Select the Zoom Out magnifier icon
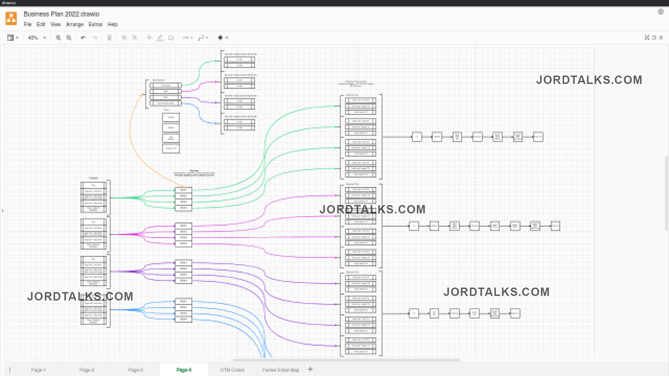Viewport: 669px width, 376px height. [x=69, y=38]
